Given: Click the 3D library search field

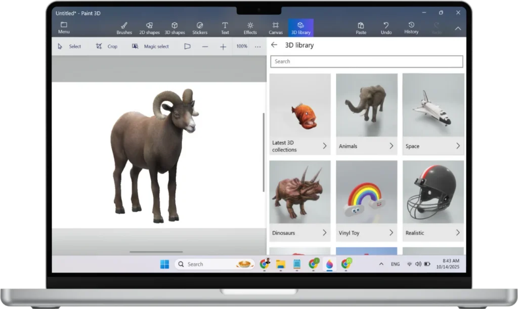Looking at the screenshot, I should pyautogui.click(x=366, y=61).
